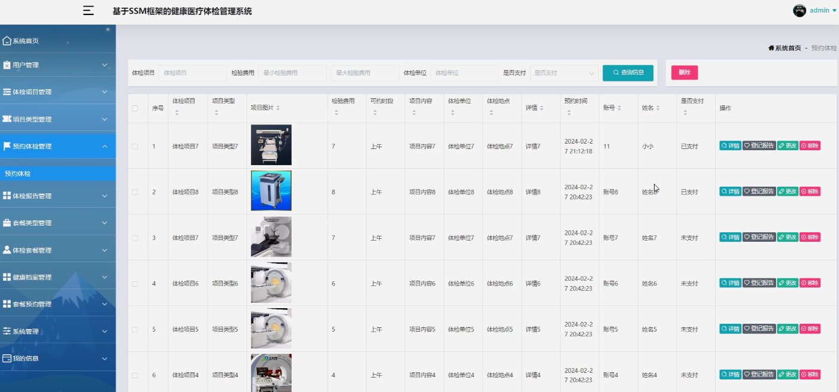Viewport: 839px width, 392px height.
Task: Open the 是否支付 filter dropdown
Action: point(564,73)
